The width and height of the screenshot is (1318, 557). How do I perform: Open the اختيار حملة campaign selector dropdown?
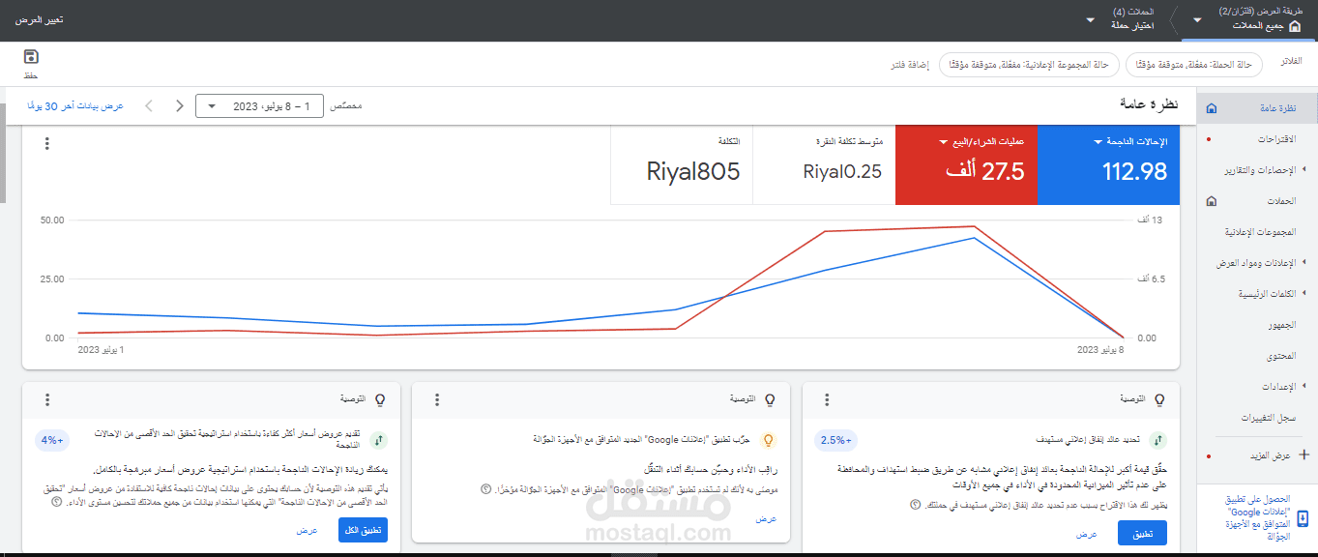pyautogui.click(x=1091, y=19)
